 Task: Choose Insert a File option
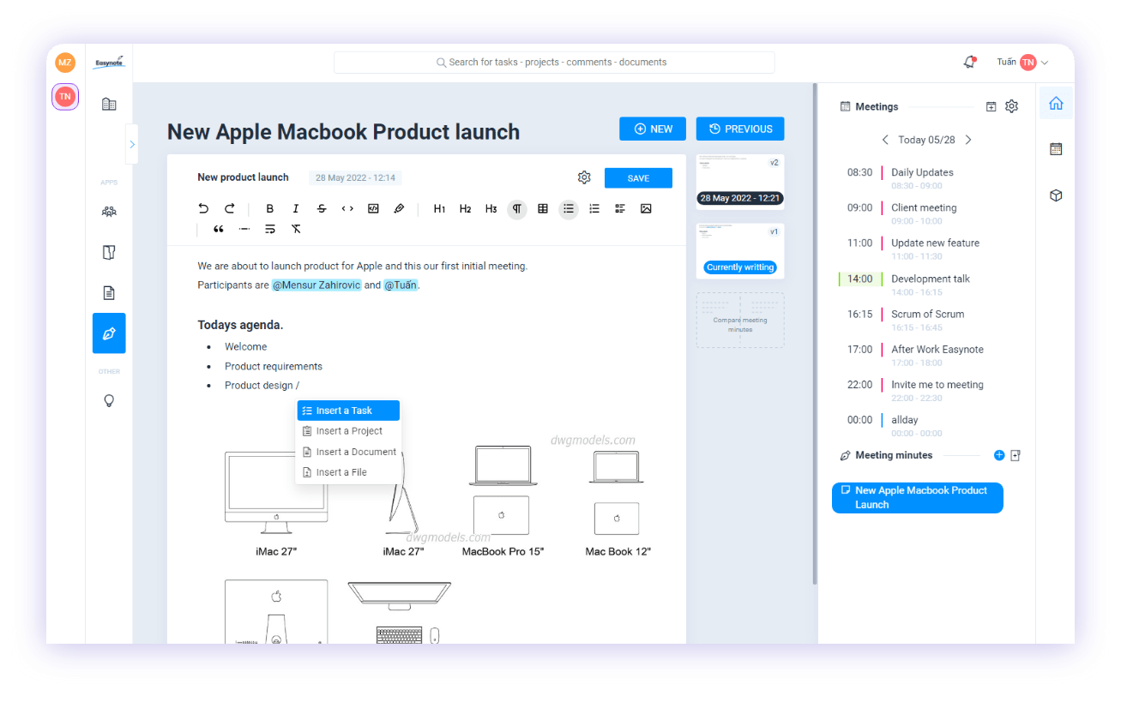348,472
